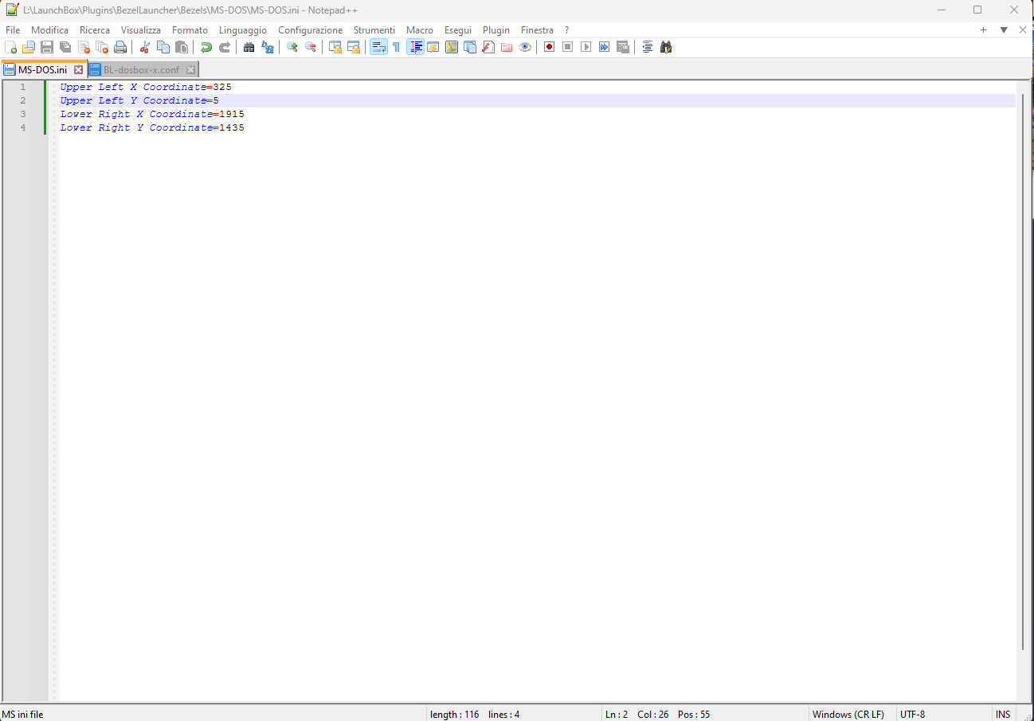
Task: Click the user-defined language icon
Action: pos(433,47)
